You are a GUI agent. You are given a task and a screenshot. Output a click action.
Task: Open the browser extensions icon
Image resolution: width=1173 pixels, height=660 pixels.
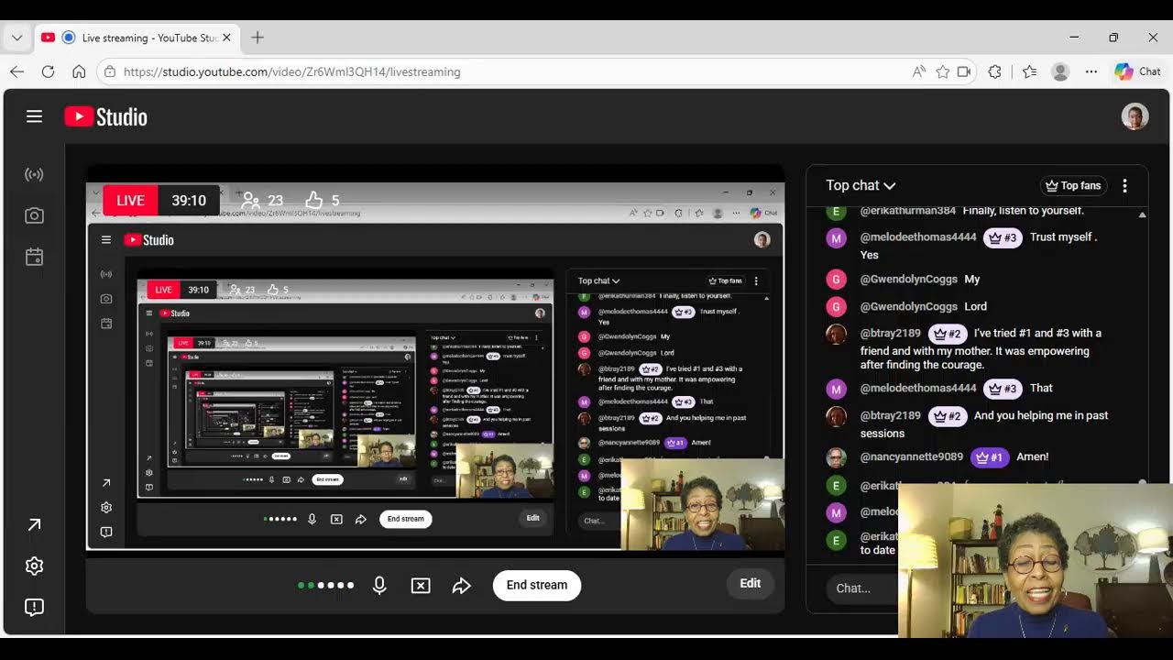tap(994, 71)
